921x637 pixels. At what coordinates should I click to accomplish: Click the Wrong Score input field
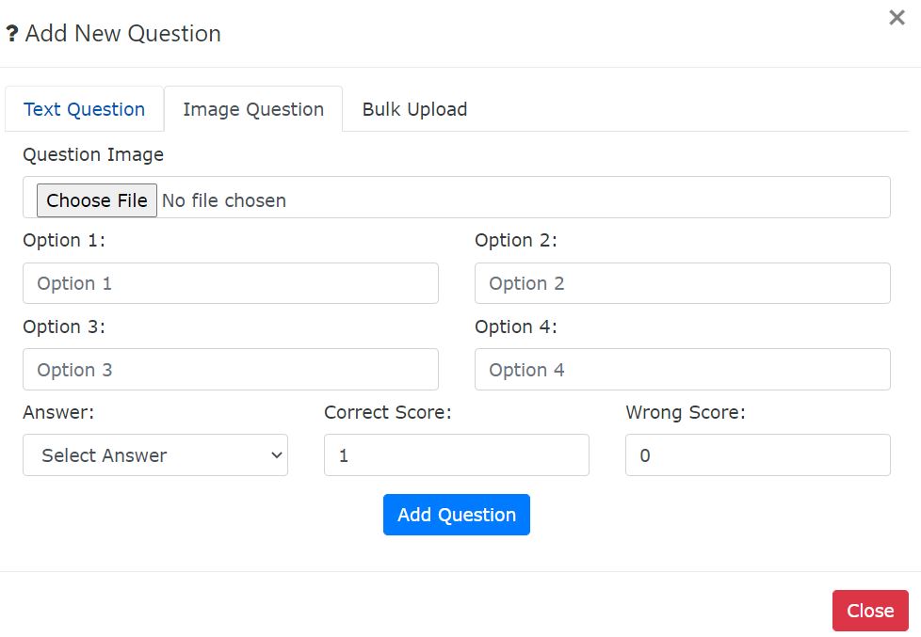(x=757, y=455)
